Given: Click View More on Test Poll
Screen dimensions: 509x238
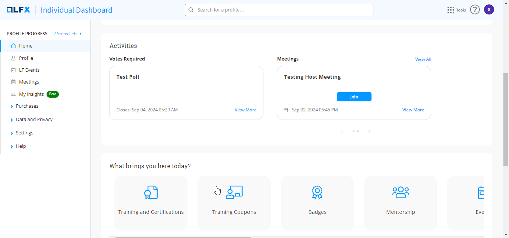Looking at the screenshot, I should pyautogui.click(x=245, y=110).
